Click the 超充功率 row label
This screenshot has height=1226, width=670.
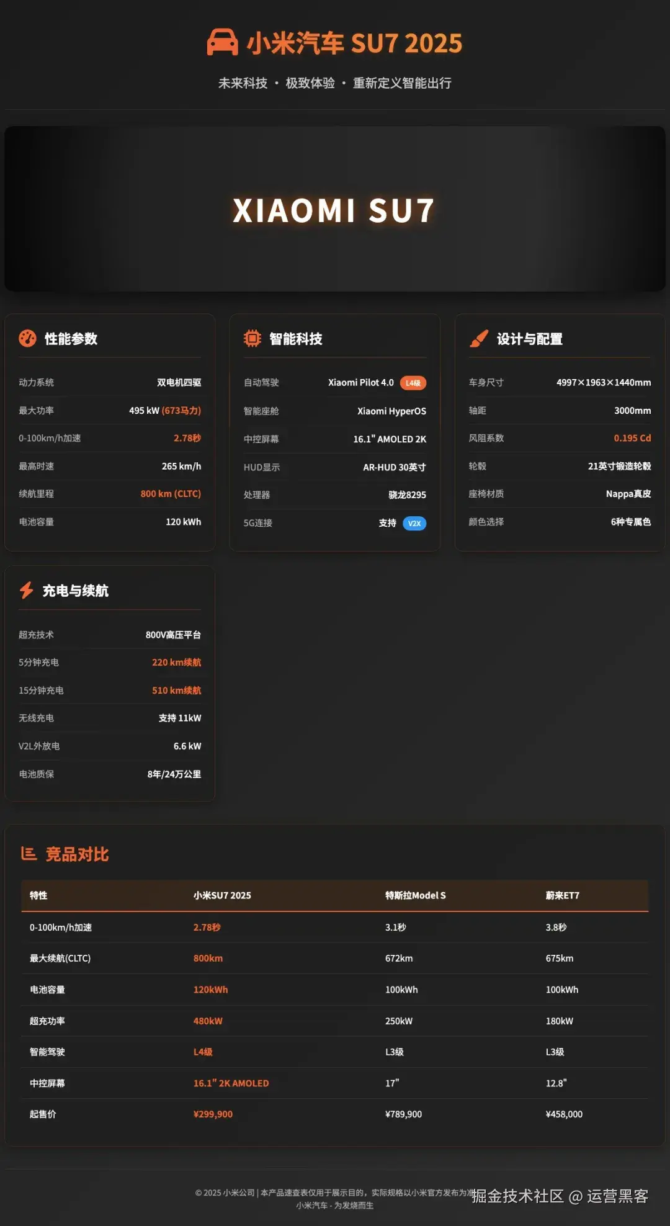click(47, 1021)
